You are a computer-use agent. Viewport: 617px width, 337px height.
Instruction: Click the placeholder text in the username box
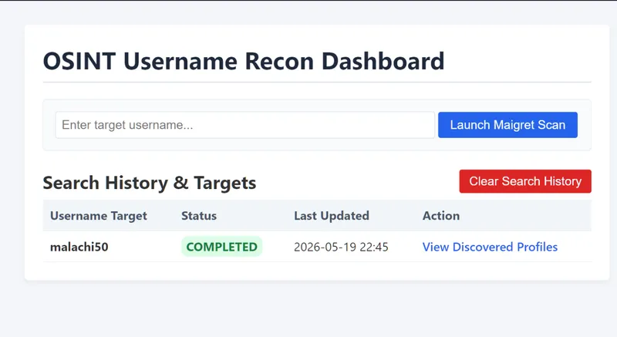pos(127,125)
